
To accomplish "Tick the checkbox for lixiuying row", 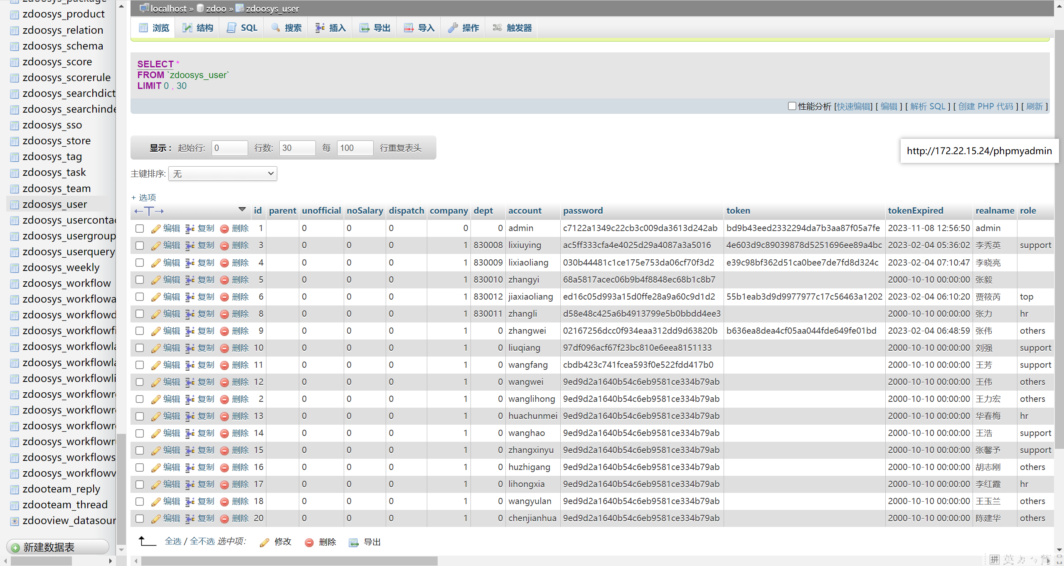I will pyautogui.click(x=140, y=246).
